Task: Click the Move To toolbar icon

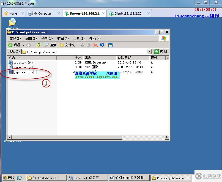Action: 82,45
